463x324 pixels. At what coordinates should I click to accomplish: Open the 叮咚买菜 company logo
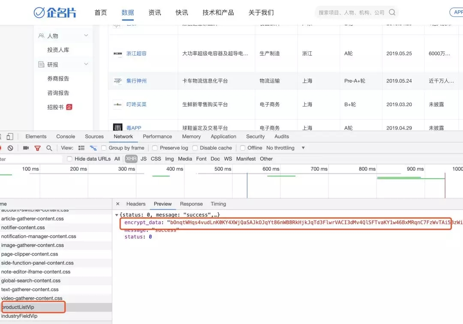click(117, 104)
